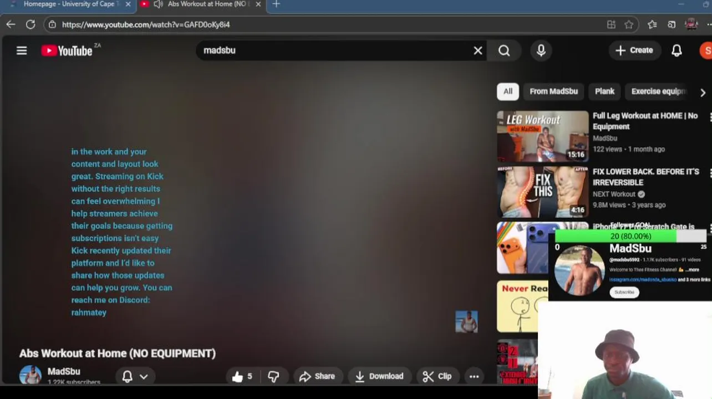712x399 pixels.
Task: Open Full Leg Workout video thumbnail
Action: click(542, 136)
